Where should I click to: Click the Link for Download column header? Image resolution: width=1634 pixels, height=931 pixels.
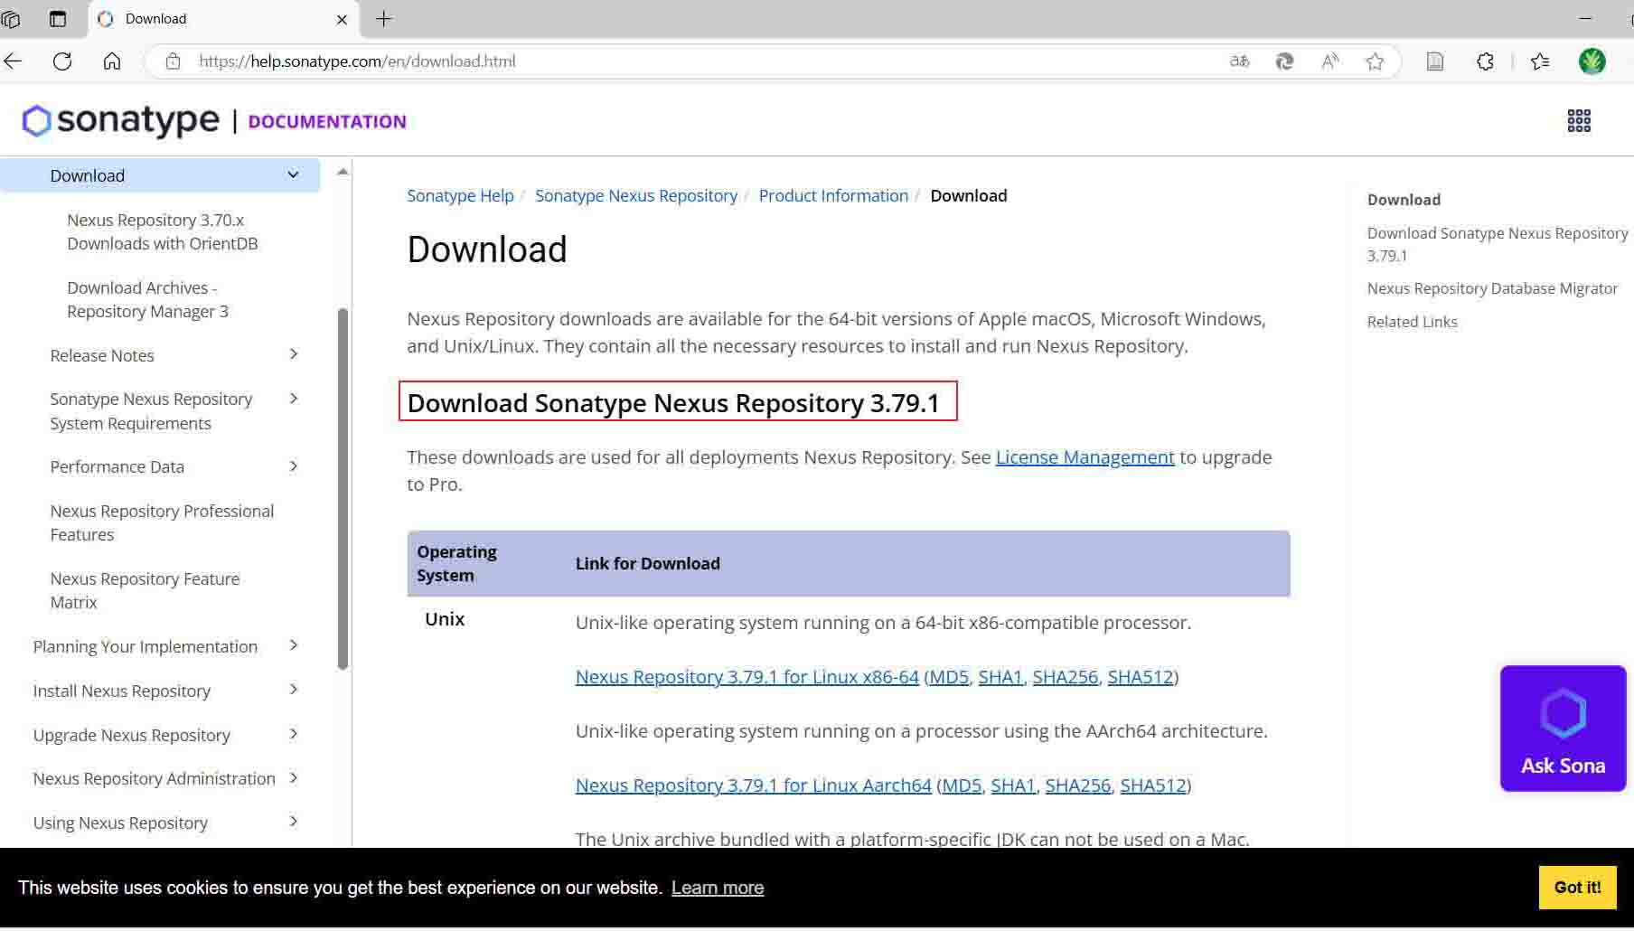[x=648, y=563]
